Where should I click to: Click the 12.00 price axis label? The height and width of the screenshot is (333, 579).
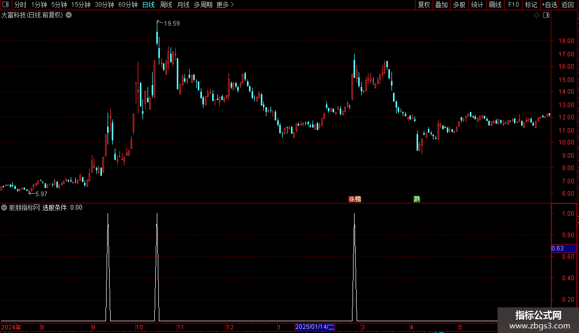[566, 117]
